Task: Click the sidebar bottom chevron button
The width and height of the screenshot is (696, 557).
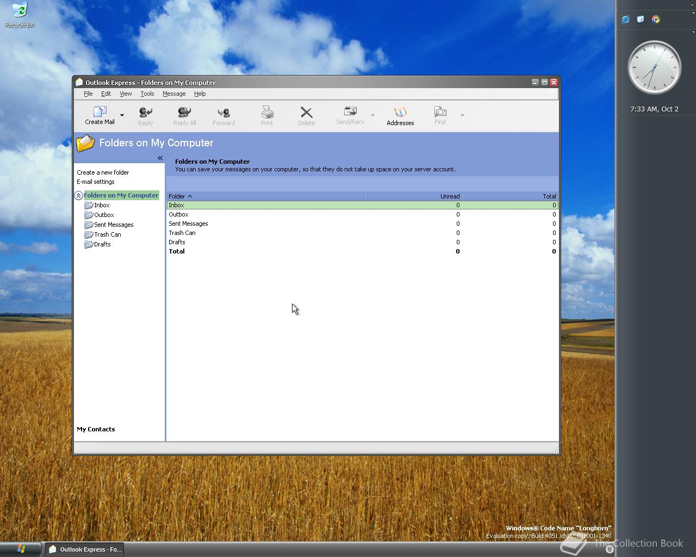Action: (610, 549)
